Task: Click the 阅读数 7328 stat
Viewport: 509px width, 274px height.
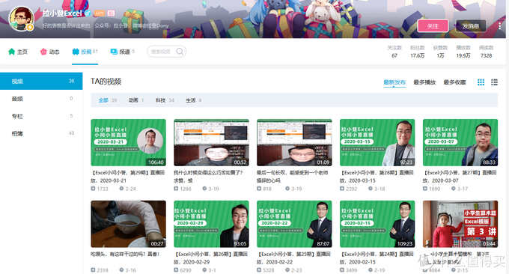Action: point(487,52)
